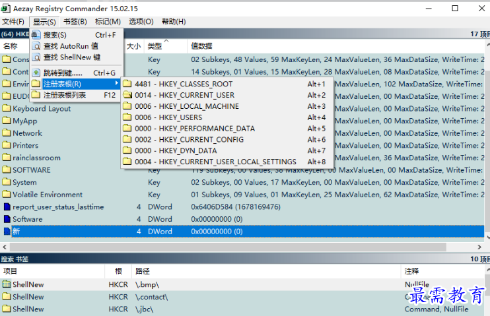The width and height of the screenshot is (490, 316).
Task: Click folder icon beside 注册表根列表
Action: point(36,95)
